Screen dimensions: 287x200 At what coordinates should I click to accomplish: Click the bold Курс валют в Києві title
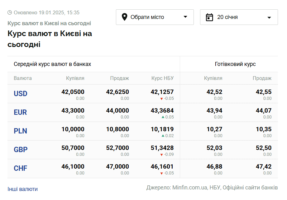click(50, 39)
